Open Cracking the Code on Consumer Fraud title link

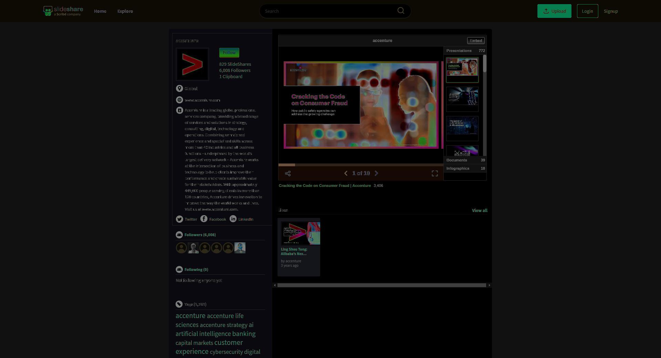325,186
